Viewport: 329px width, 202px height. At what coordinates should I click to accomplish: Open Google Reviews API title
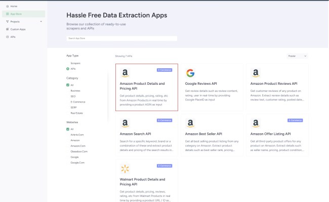[201, 83]
